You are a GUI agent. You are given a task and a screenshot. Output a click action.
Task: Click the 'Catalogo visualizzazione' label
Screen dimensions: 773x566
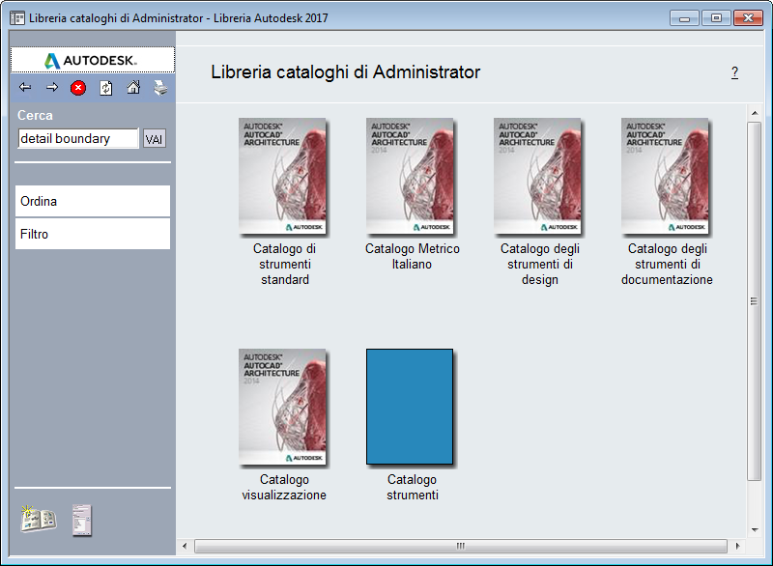[284, 487]
